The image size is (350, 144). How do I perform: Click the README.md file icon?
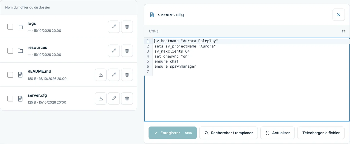pyautogui.click(x=20, y=75)
